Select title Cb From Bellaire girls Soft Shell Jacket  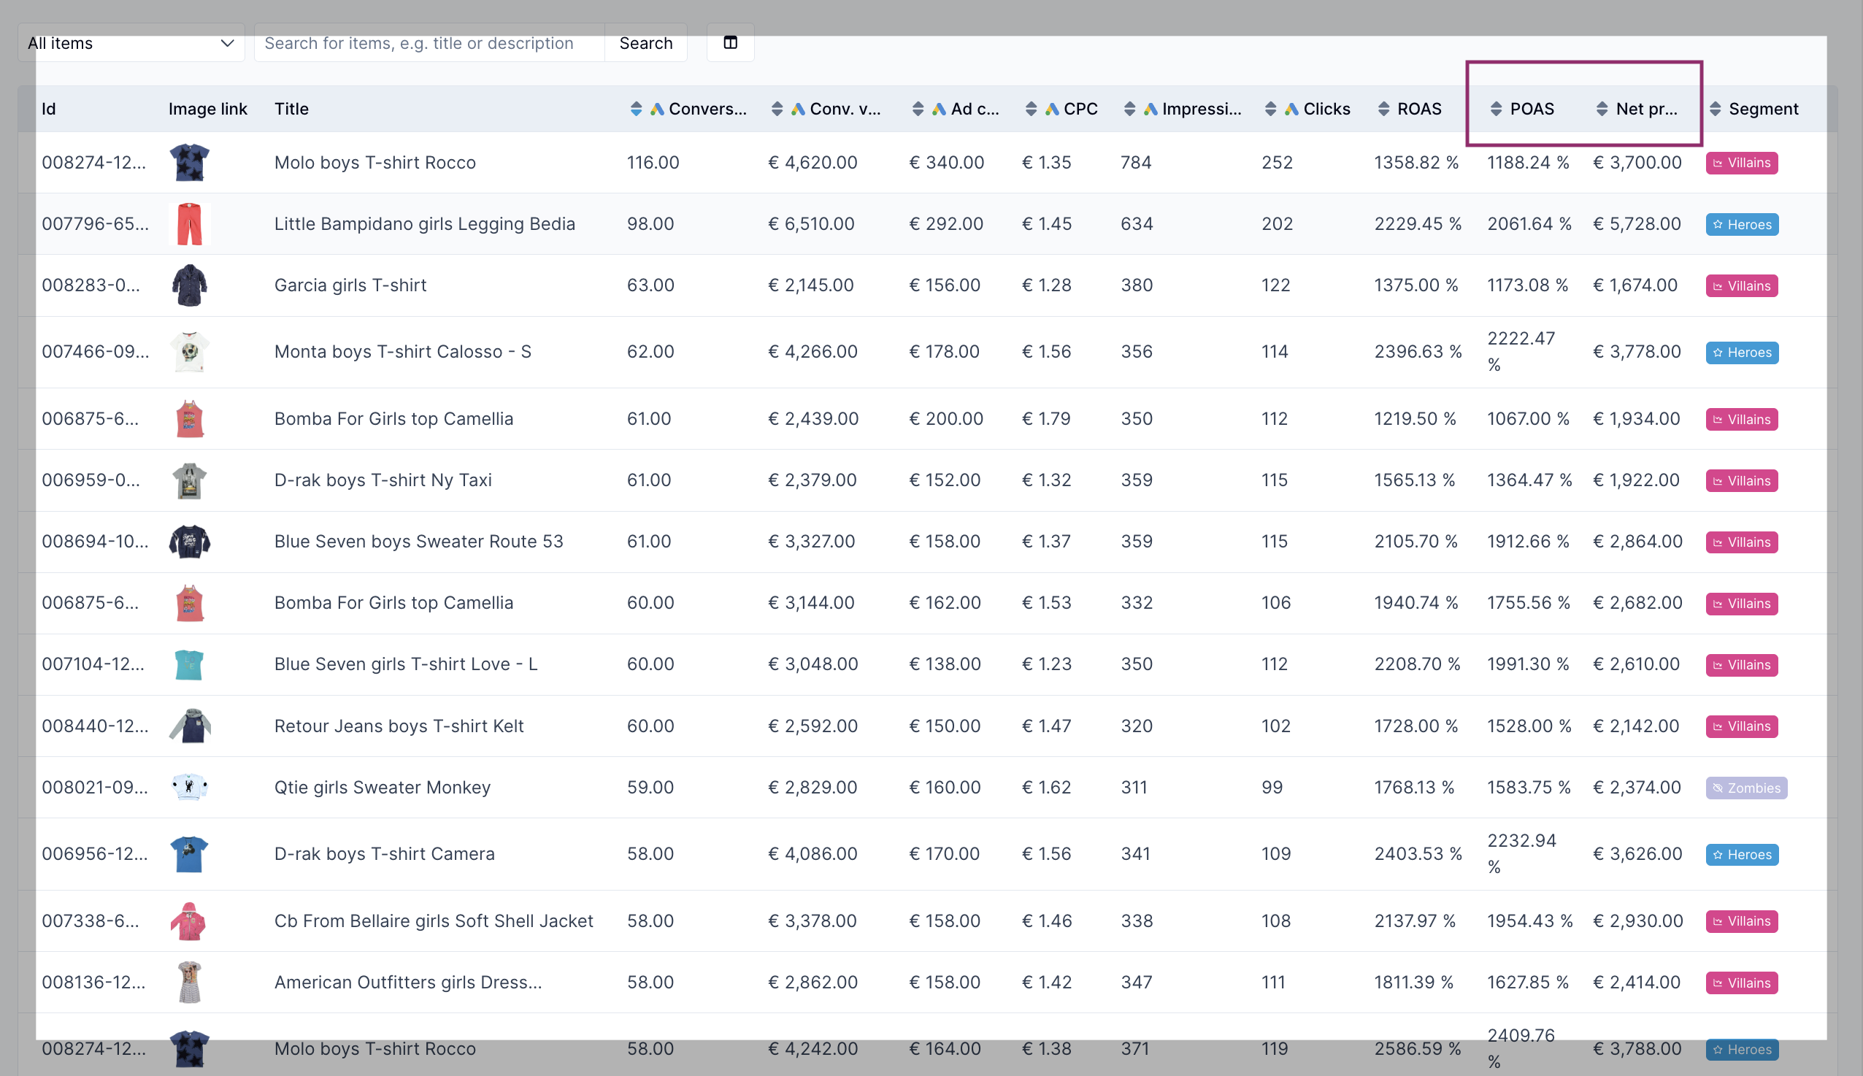(434, 921)
